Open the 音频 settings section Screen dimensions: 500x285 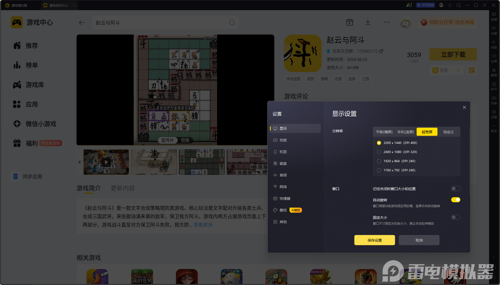tap(295, 175)
